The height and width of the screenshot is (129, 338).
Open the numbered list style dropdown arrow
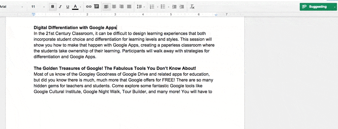pyautogui.click(x=158, y=7)
